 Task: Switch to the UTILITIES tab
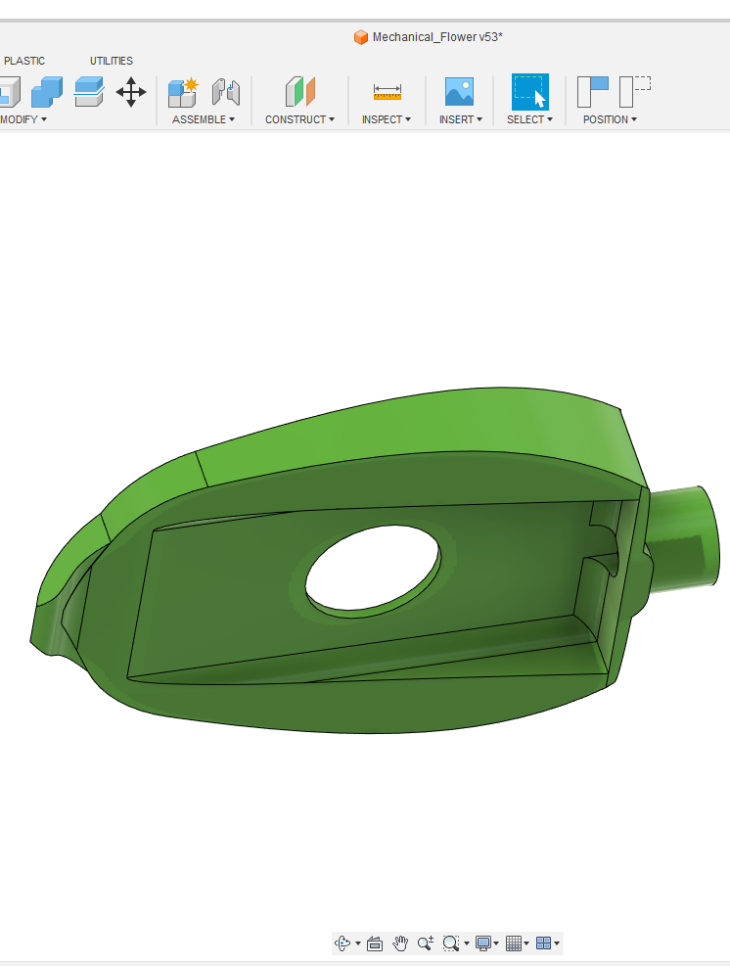pyautogui.click(x=112, y=61)
